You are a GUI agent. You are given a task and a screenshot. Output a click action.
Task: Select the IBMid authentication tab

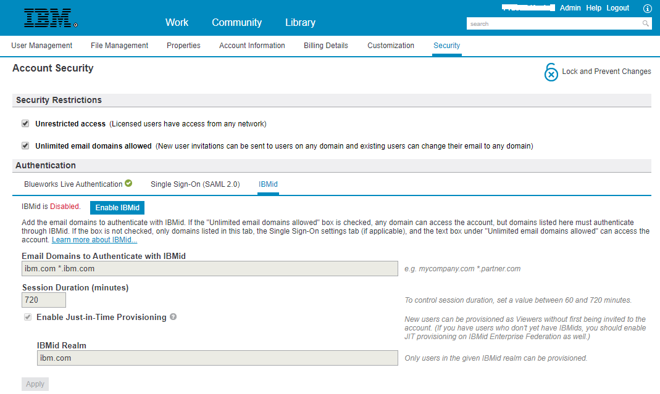coord(268,184)
